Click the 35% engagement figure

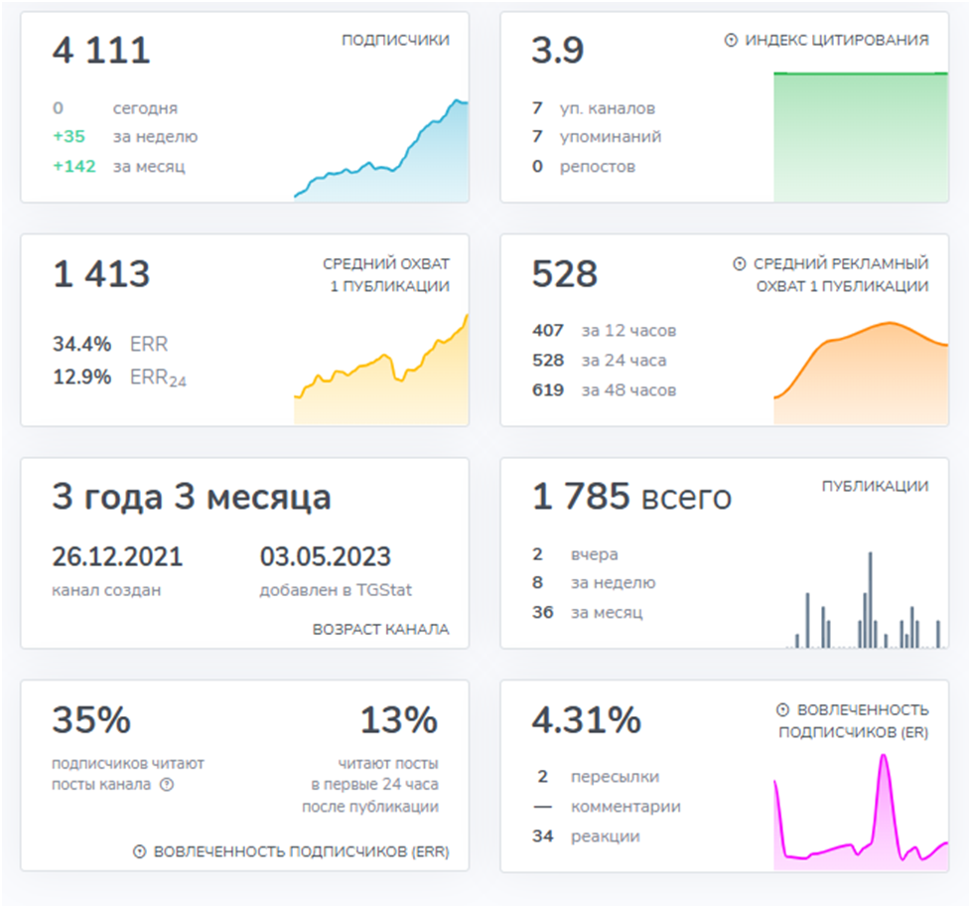91,721
